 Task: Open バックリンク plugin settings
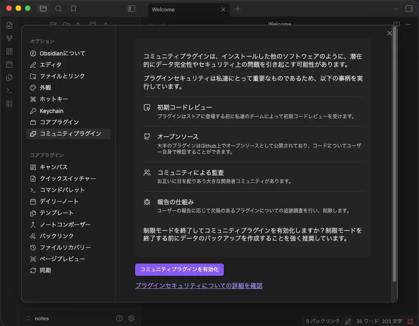pos(69,236)
